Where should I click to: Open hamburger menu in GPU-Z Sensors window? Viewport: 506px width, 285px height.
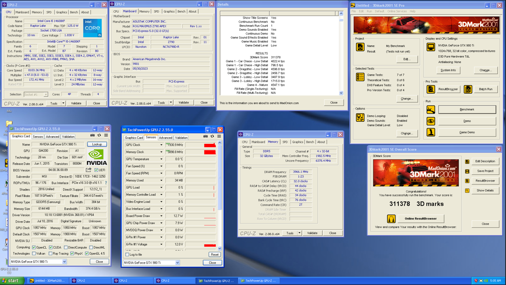(x=219, y=137)
